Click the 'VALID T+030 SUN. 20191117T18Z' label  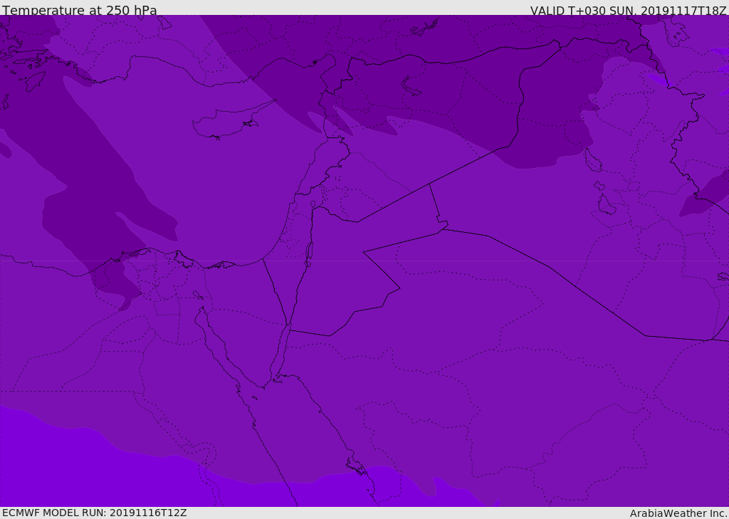(x=628, y=11)
